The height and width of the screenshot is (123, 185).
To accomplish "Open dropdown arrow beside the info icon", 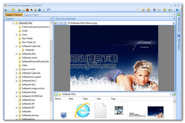I will 179,10.
